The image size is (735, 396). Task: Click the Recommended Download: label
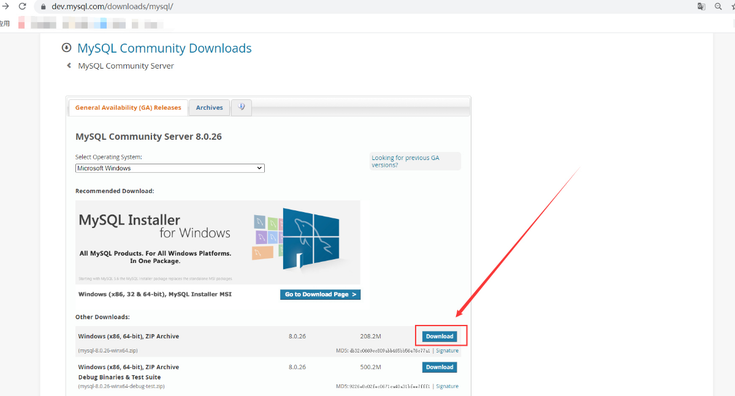[x=115, y=191]
